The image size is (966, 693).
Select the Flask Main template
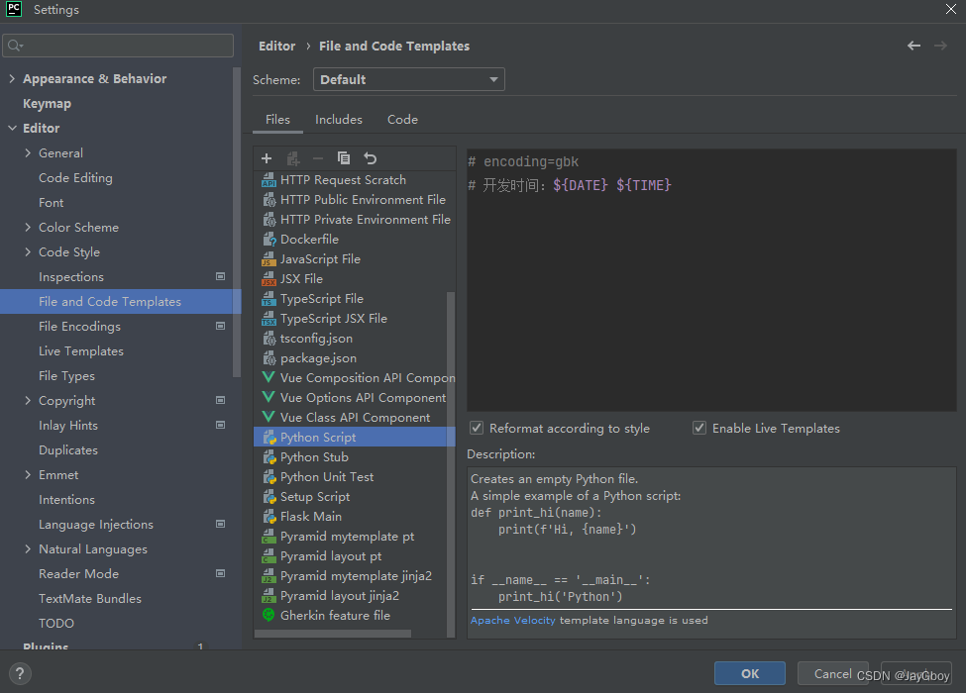point(313,516)
